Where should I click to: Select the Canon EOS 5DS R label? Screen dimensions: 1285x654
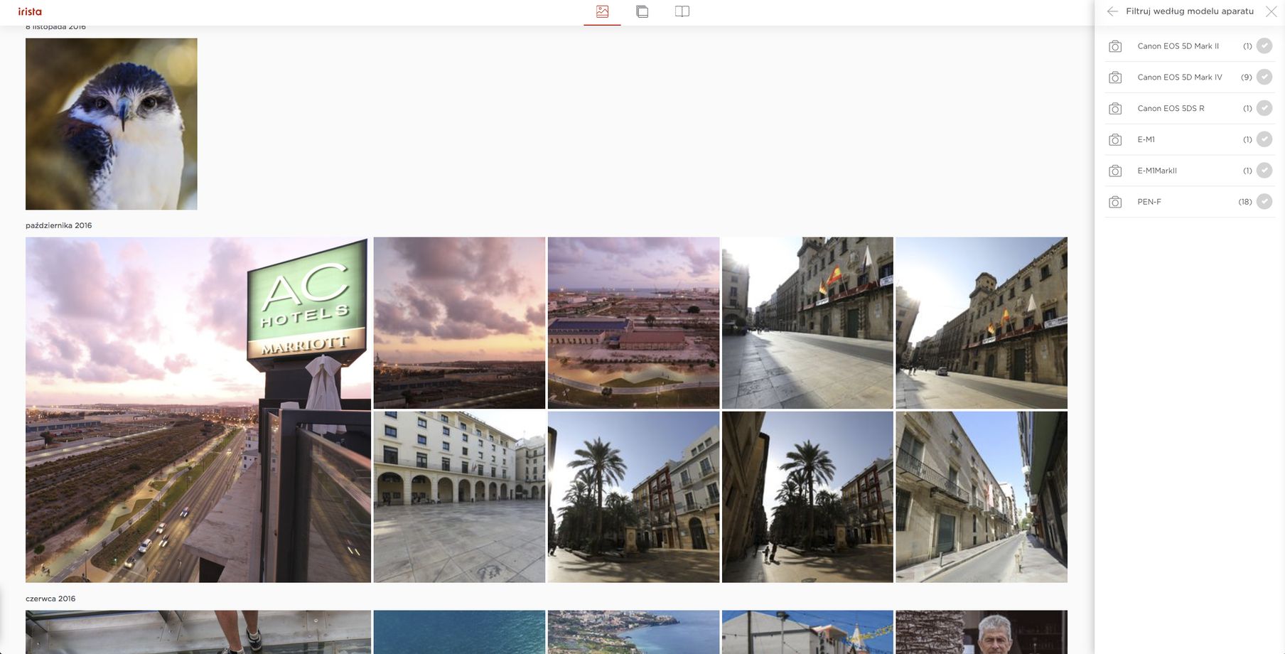tap(1171, 109)
